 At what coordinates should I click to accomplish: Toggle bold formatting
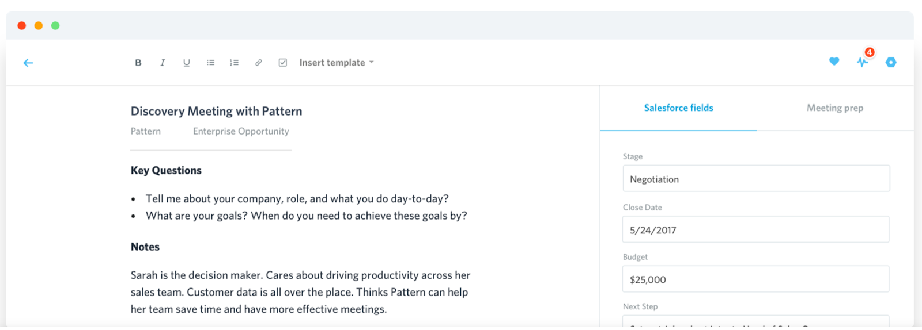[138, 63]
